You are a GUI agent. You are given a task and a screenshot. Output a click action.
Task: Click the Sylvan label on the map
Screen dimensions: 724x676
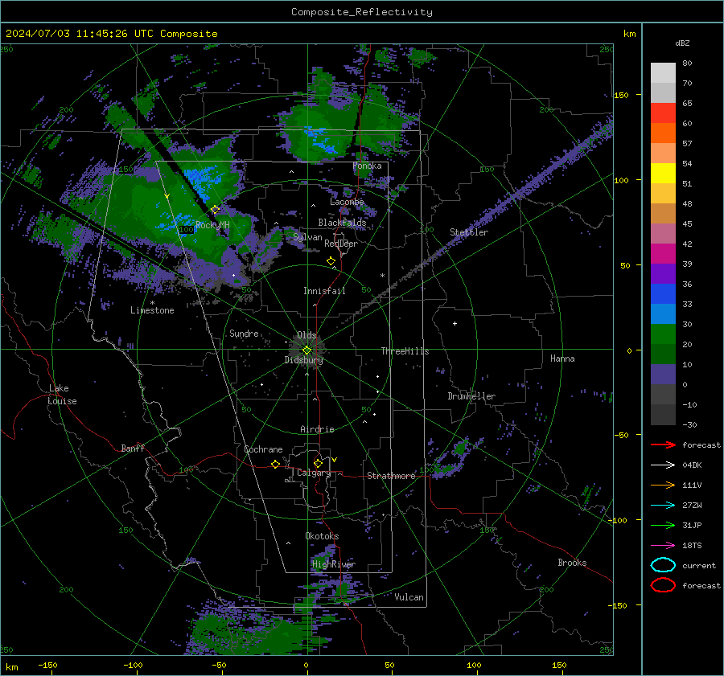[307, 237]
